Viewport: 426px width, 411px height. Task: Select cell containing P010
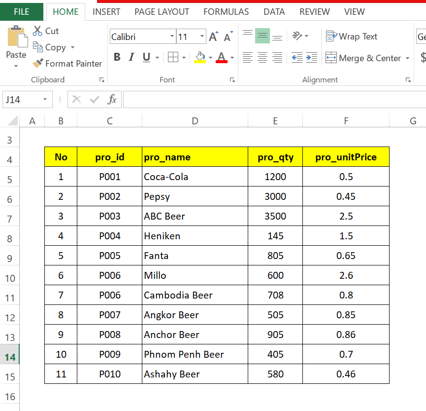coord(109,374)
